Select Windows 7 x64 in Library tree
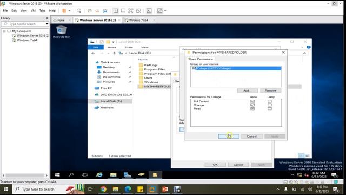Image resolution: width=346 pixels, height=195 pixels. coord(25,40)
